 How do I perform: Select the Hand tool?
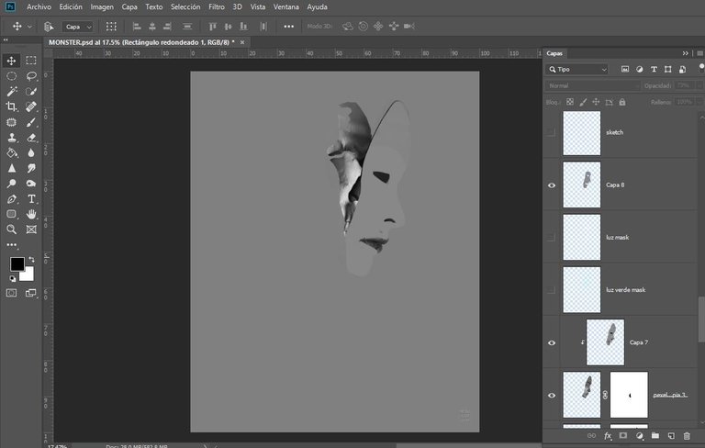pos(31,214)
